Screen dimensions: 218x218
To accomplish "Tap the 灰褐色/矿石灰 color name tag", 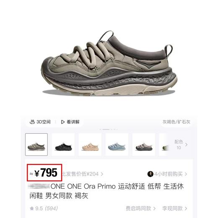I will click(x=176, y=122).
